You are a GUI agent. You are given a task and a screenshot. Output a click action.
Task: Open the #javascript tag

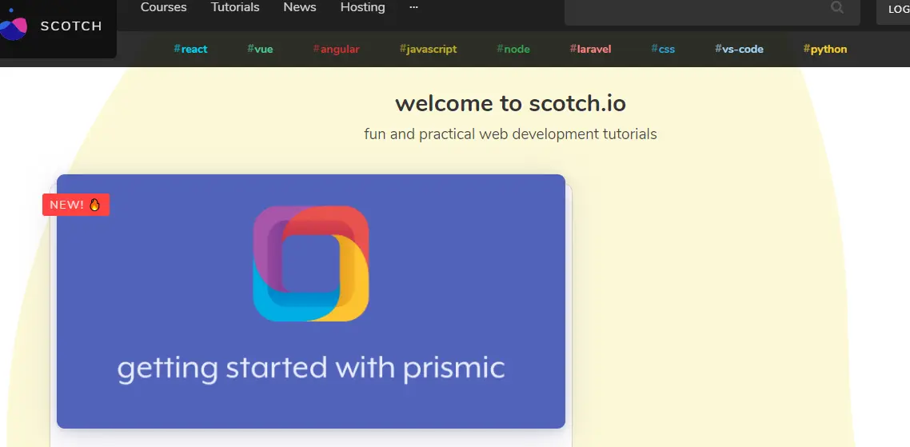[429, 50]
